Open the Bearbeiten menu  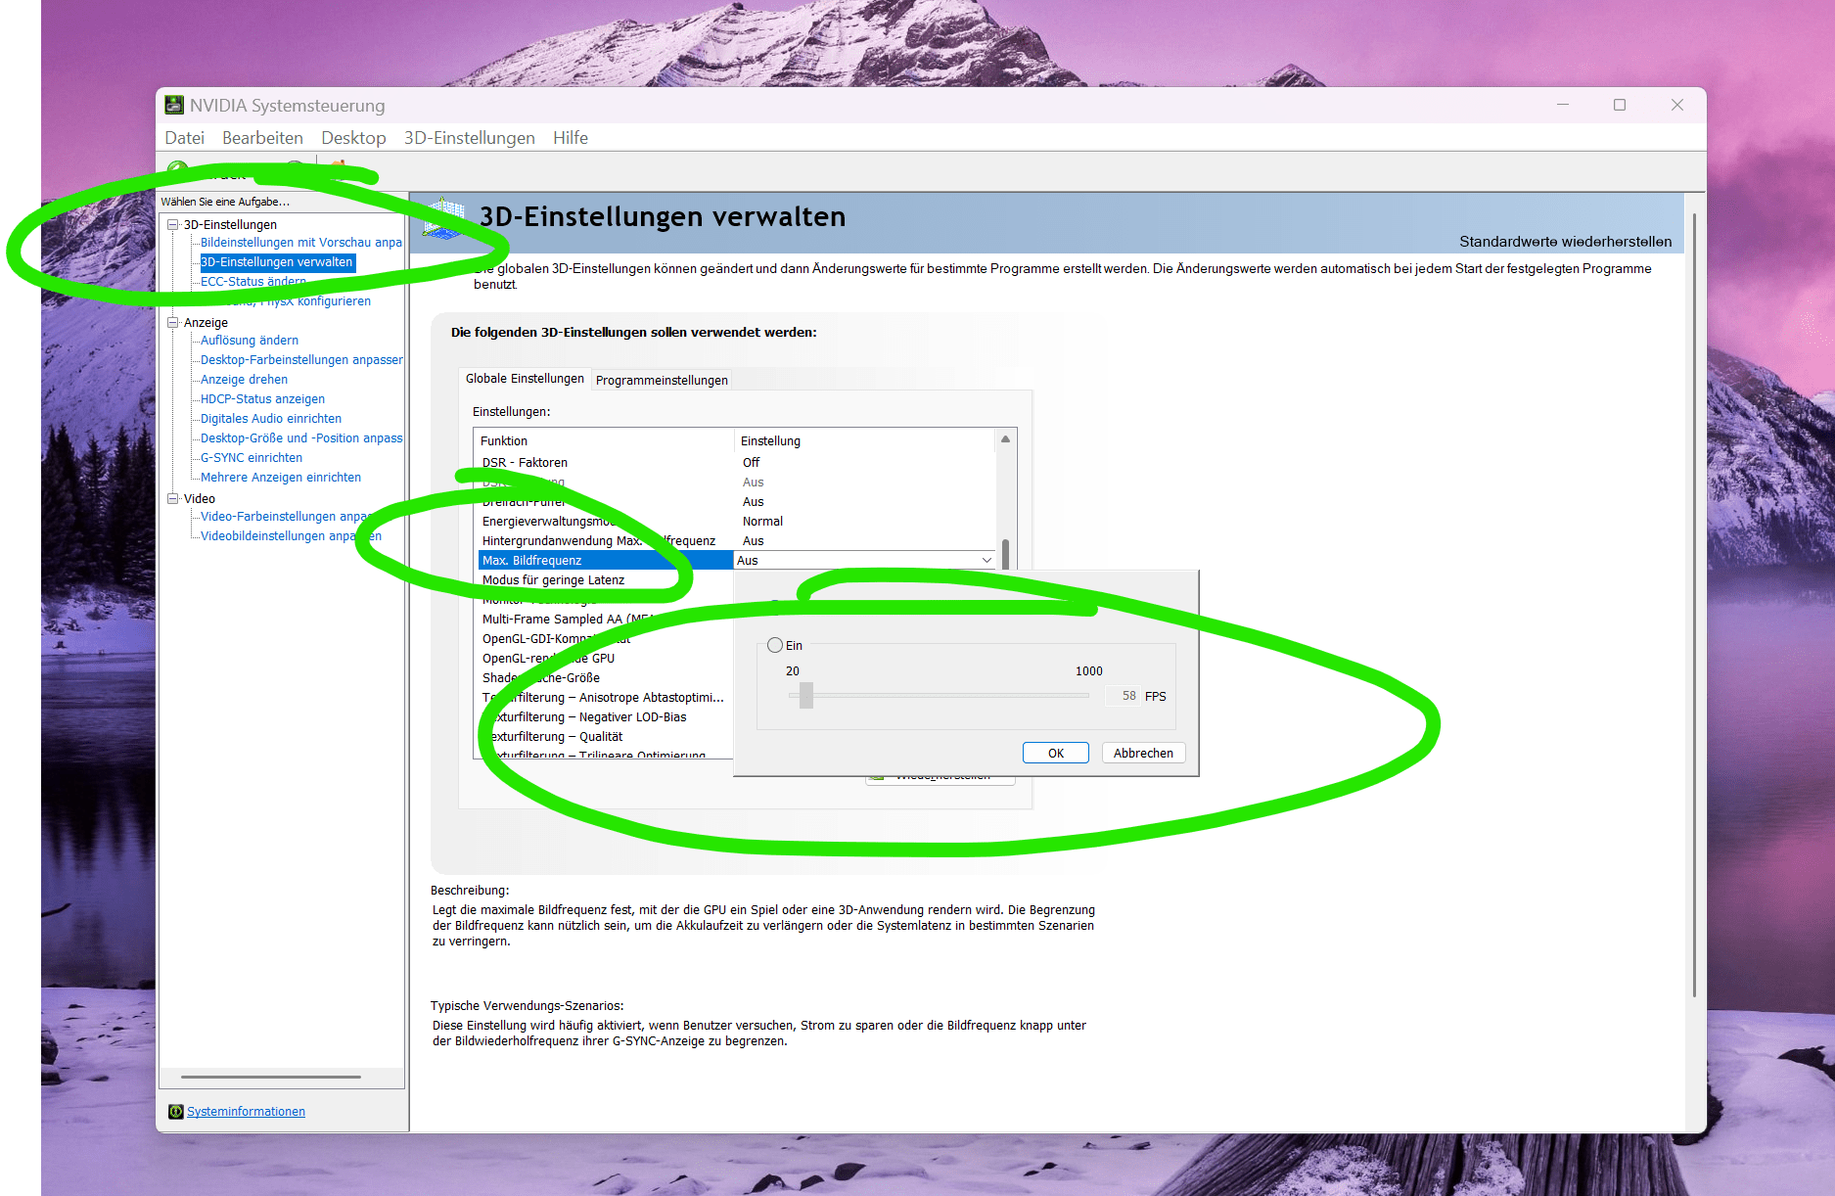262,138
